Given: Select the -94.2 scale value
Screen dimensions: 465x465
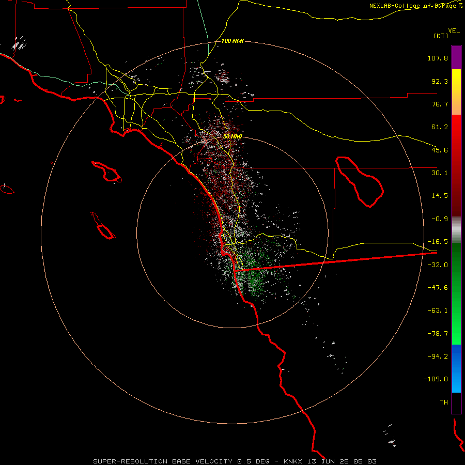Looking at the screenshot, I should tap(438, 356).
